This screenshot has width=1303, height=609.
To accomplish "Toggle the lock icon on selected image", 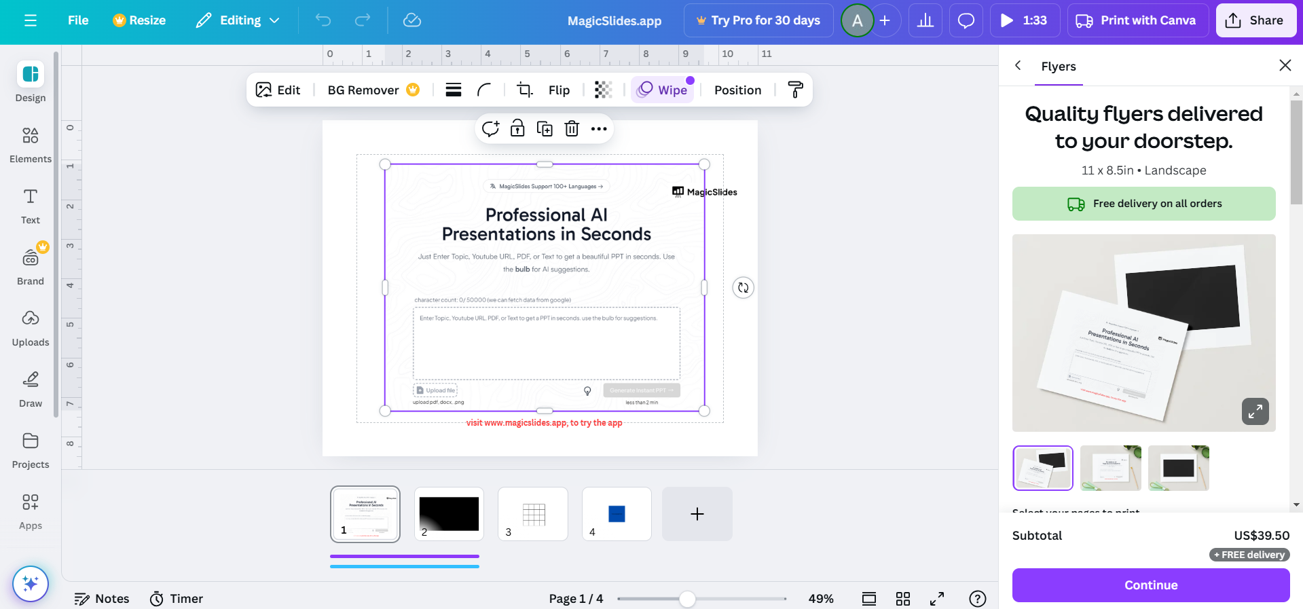I will (x=517, y=129).
